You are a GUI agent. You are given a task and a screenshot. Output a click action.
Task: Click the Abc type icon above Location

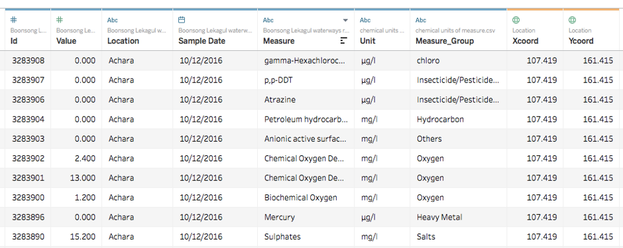tap(113, 21)
